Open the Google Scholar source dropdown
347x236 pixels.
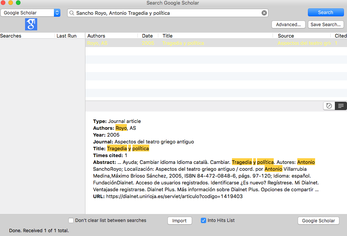(30, 13)
